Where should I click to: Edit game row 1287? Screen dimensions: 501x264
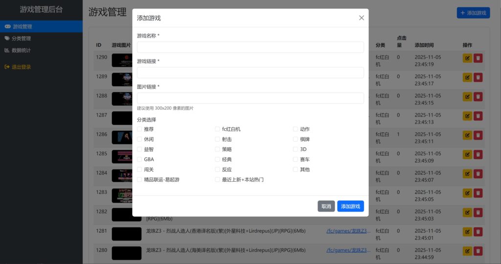point(467,116)
